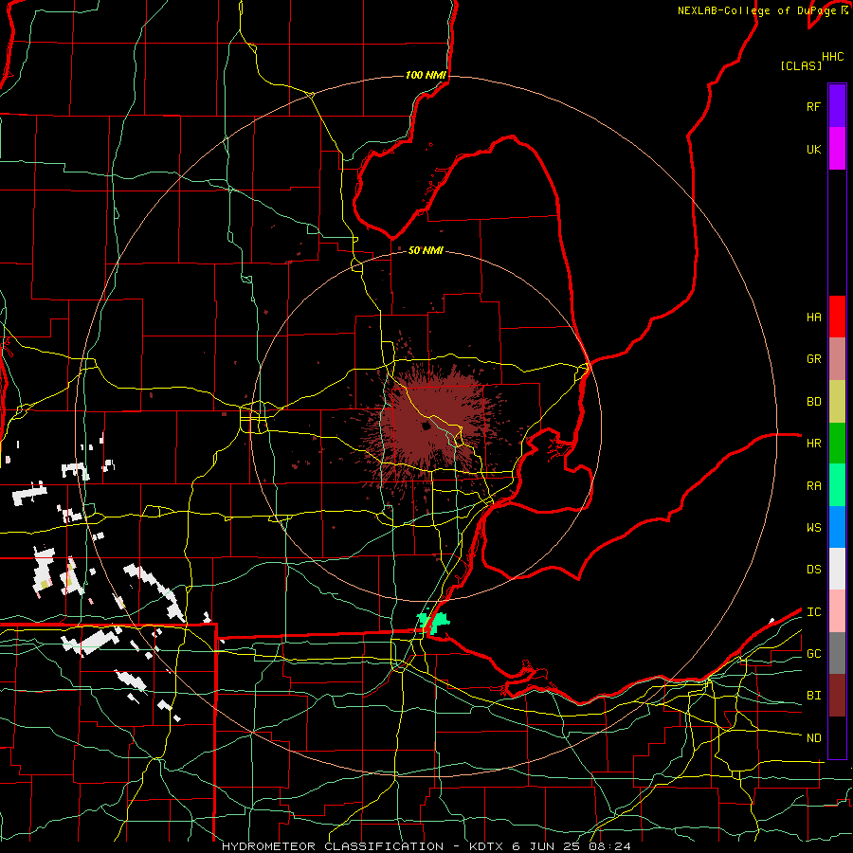Click the BD legend label text
Image resolution: width=853 pixels, height=853 pixels.
(x=813, y=402)
